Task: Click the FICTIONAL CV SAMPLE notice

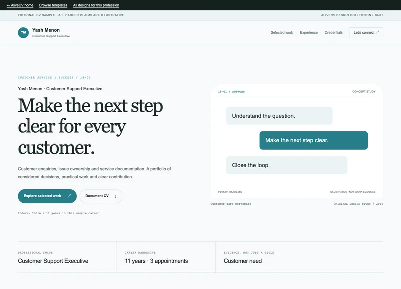Action: pyautogui.click(x=71, y=15)
